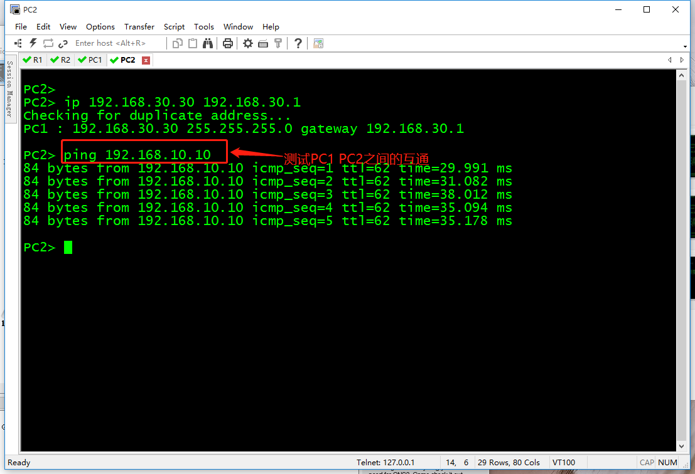Open the Session Manager toolbar icon
This screenshot has height=474, width=695.
(18, 43)
